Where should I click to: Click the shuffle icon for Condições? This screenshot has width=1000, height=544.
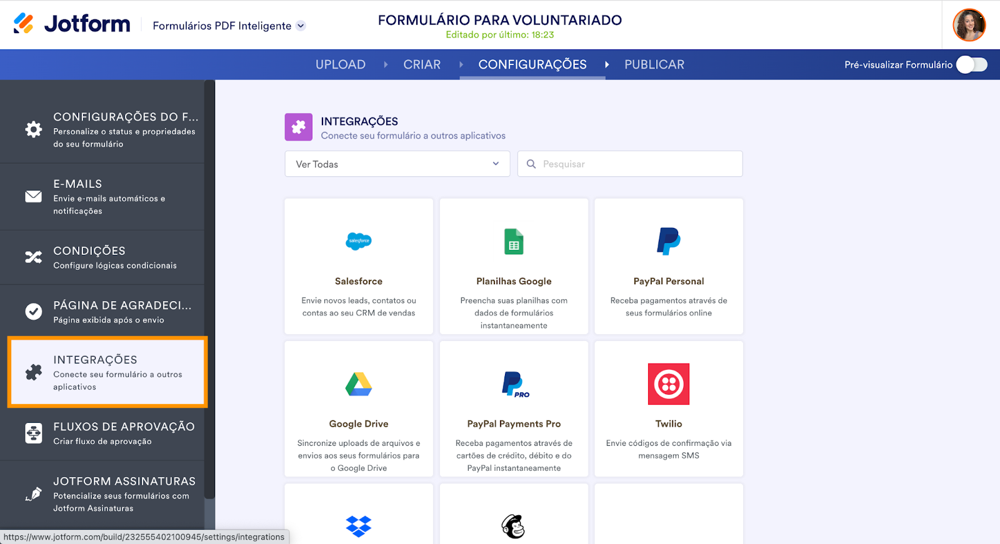34,257
